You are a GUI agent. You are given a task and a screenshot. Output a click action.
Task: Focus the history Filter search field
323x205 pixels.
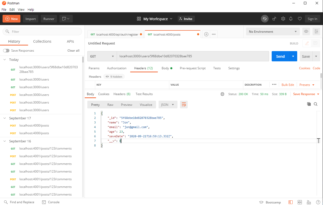point(42,31)
